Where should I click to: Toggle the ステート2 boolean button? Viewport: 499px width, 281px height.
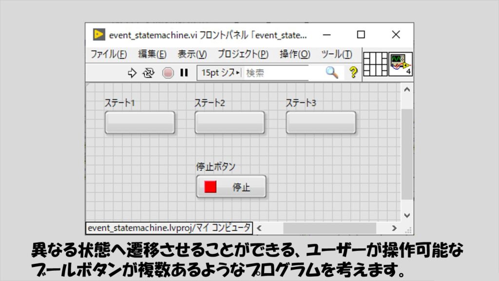(230, 122)
